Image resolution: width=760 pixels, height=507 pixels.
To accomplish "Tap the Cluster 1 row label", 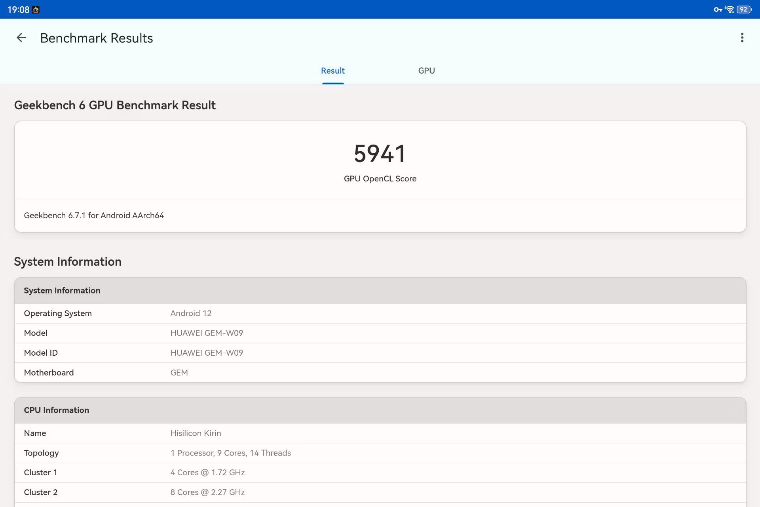I will tap(40, 473).
